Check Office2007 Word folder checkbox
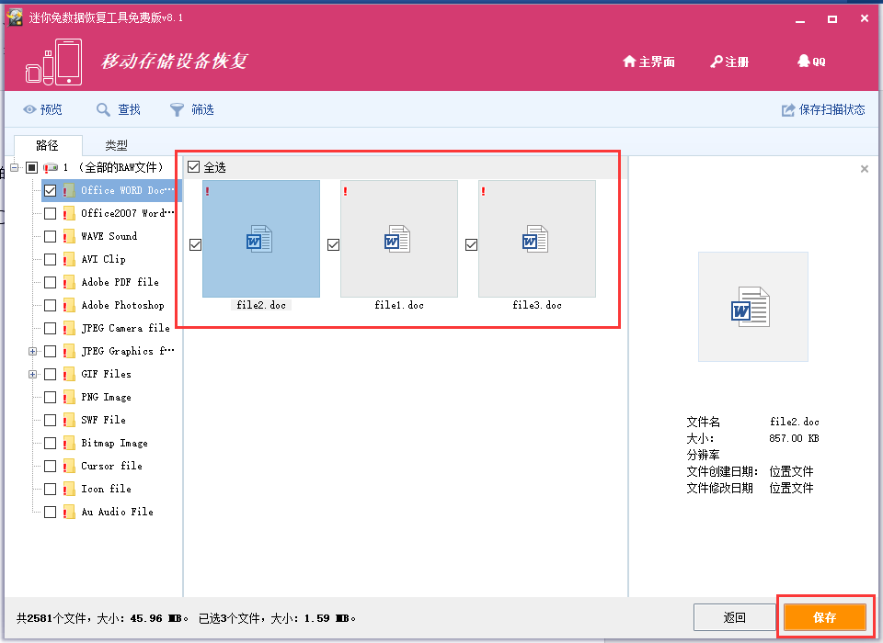Viewport: 883px width, 643px height. point(50,214)
